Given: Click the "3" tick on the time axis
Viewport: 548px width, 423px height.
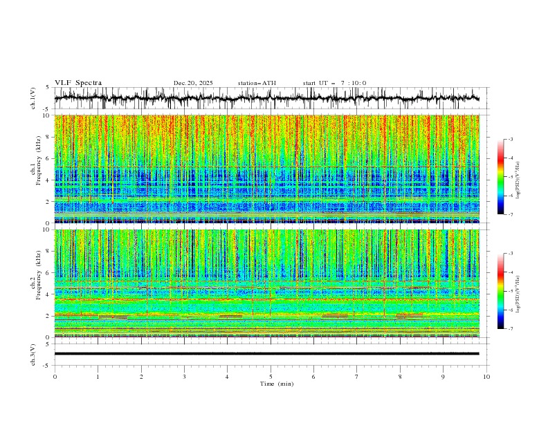Looking at the screenshot, I should coord(184,377).
